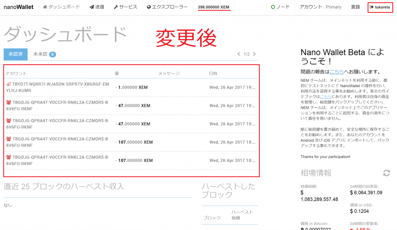Click the 直近 25 ブロックのハーベスト収入 heading
This screenshot has height=230, width=397.
click(64, 186)
